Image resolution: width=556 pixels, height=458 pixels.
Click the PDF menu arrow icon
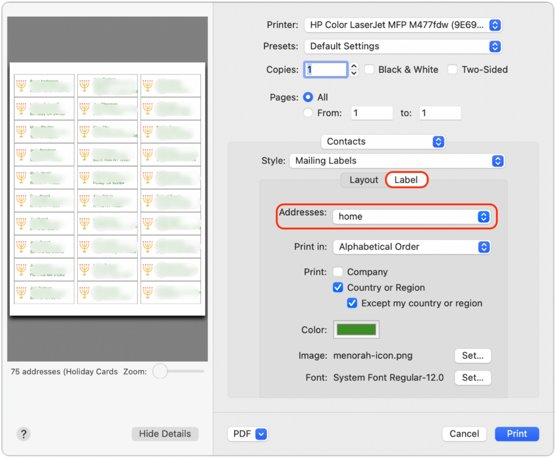(261, 434)
